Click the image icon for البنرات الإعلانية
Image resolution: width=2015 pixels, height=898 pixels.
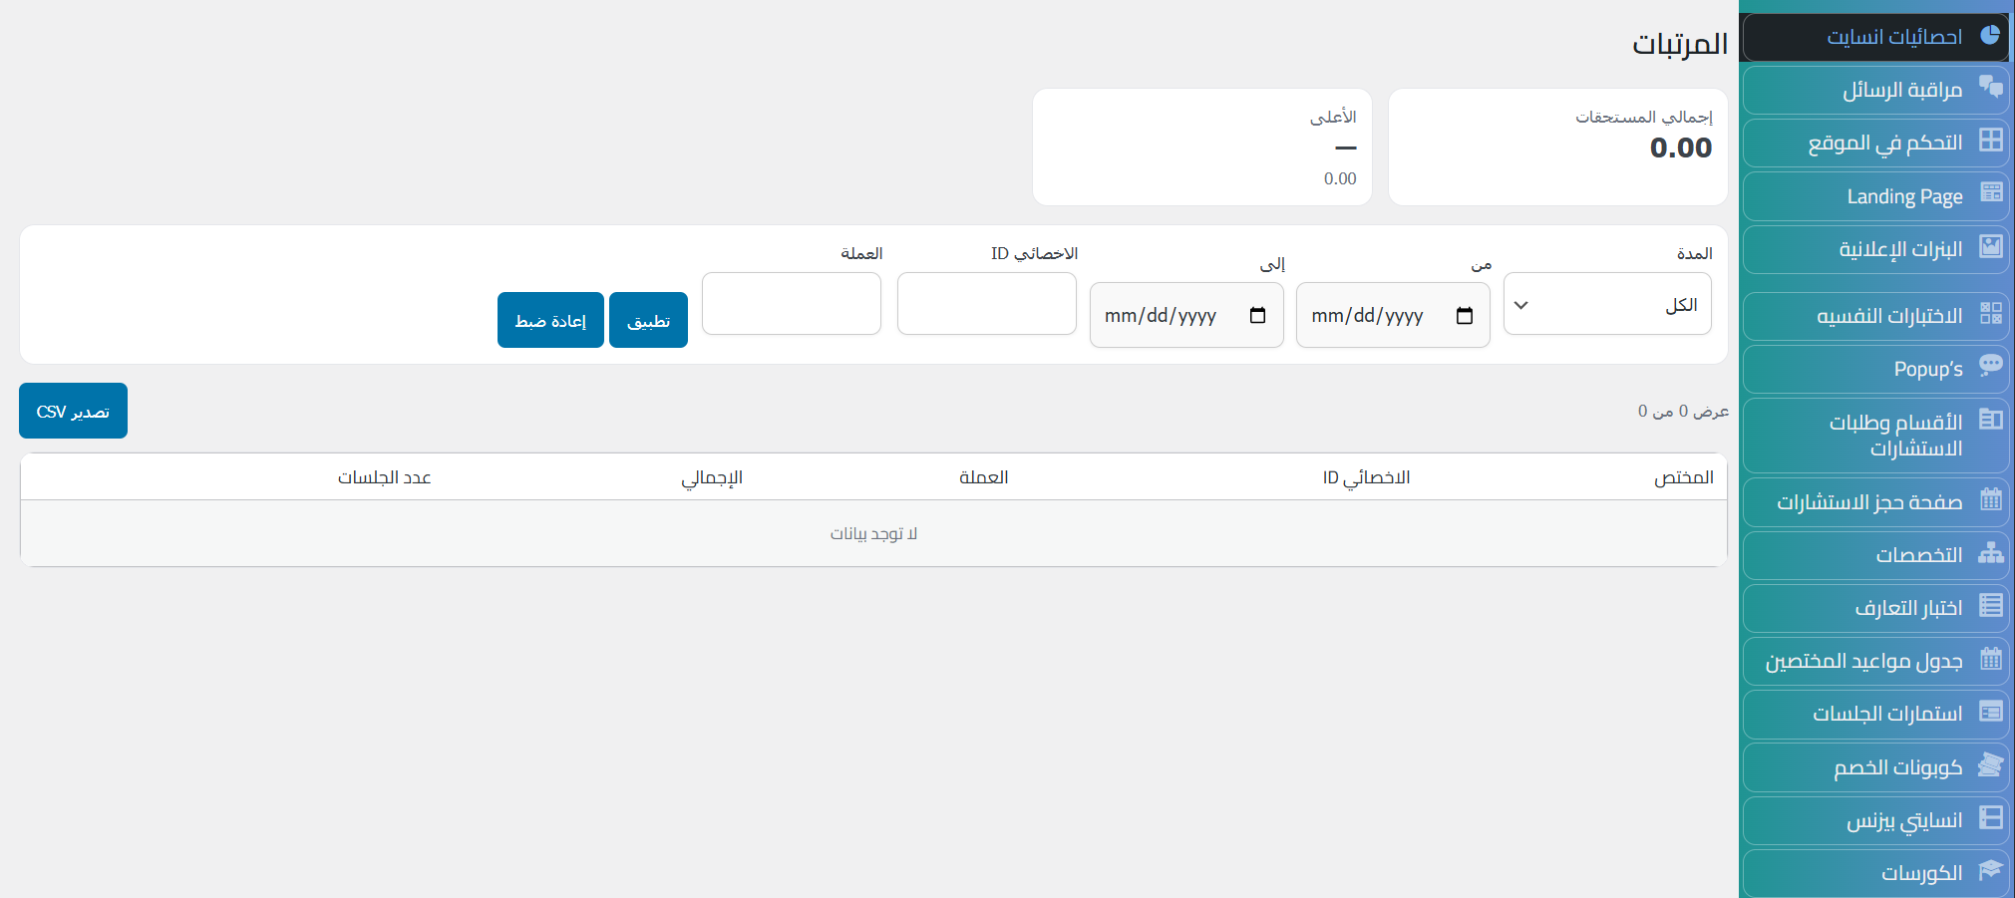tap(1990, 247)
